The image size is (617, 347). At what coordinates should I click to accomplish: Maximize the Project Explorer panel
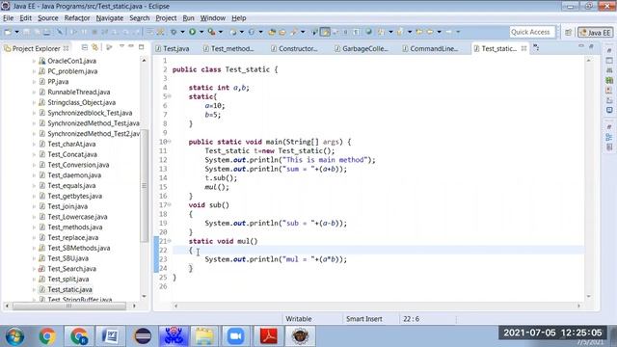pyautogui.click(x=142, y=47)
